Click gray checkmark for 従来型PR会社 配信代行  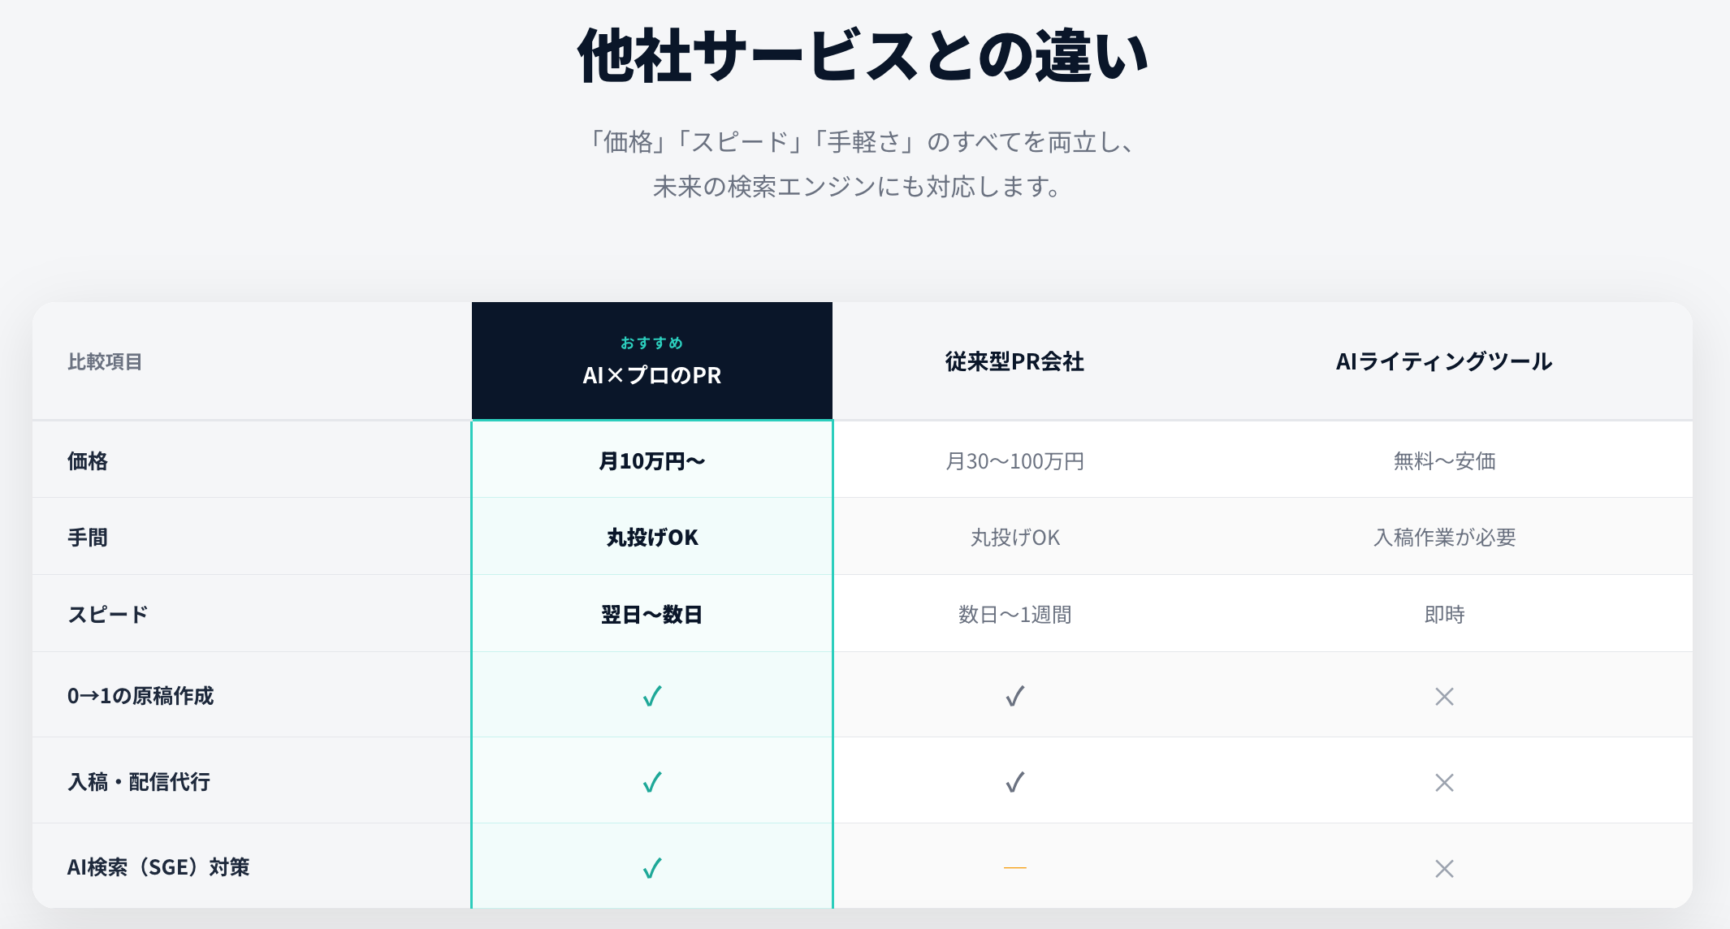click(1015, 782)
